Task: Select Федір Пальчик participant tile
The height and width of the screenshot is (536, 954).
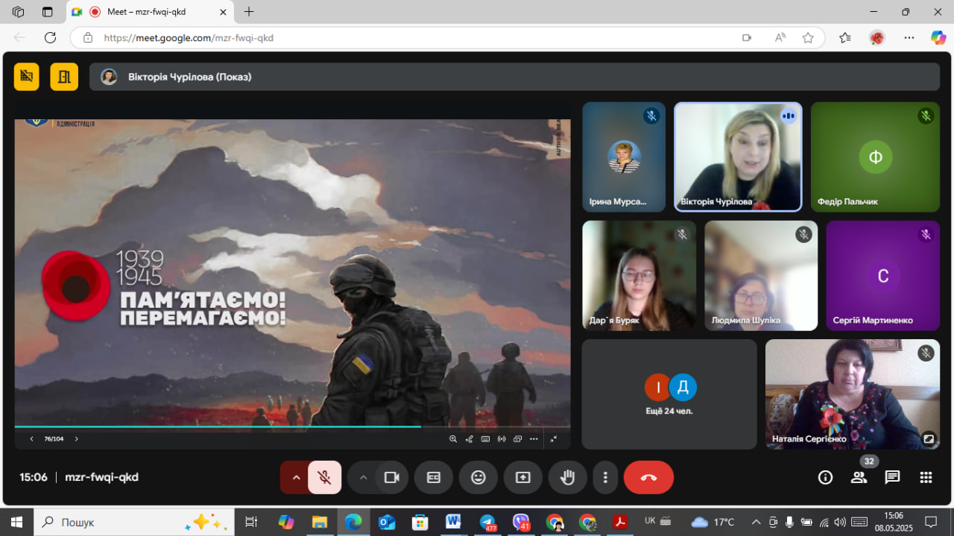Action: coord(875,157)
